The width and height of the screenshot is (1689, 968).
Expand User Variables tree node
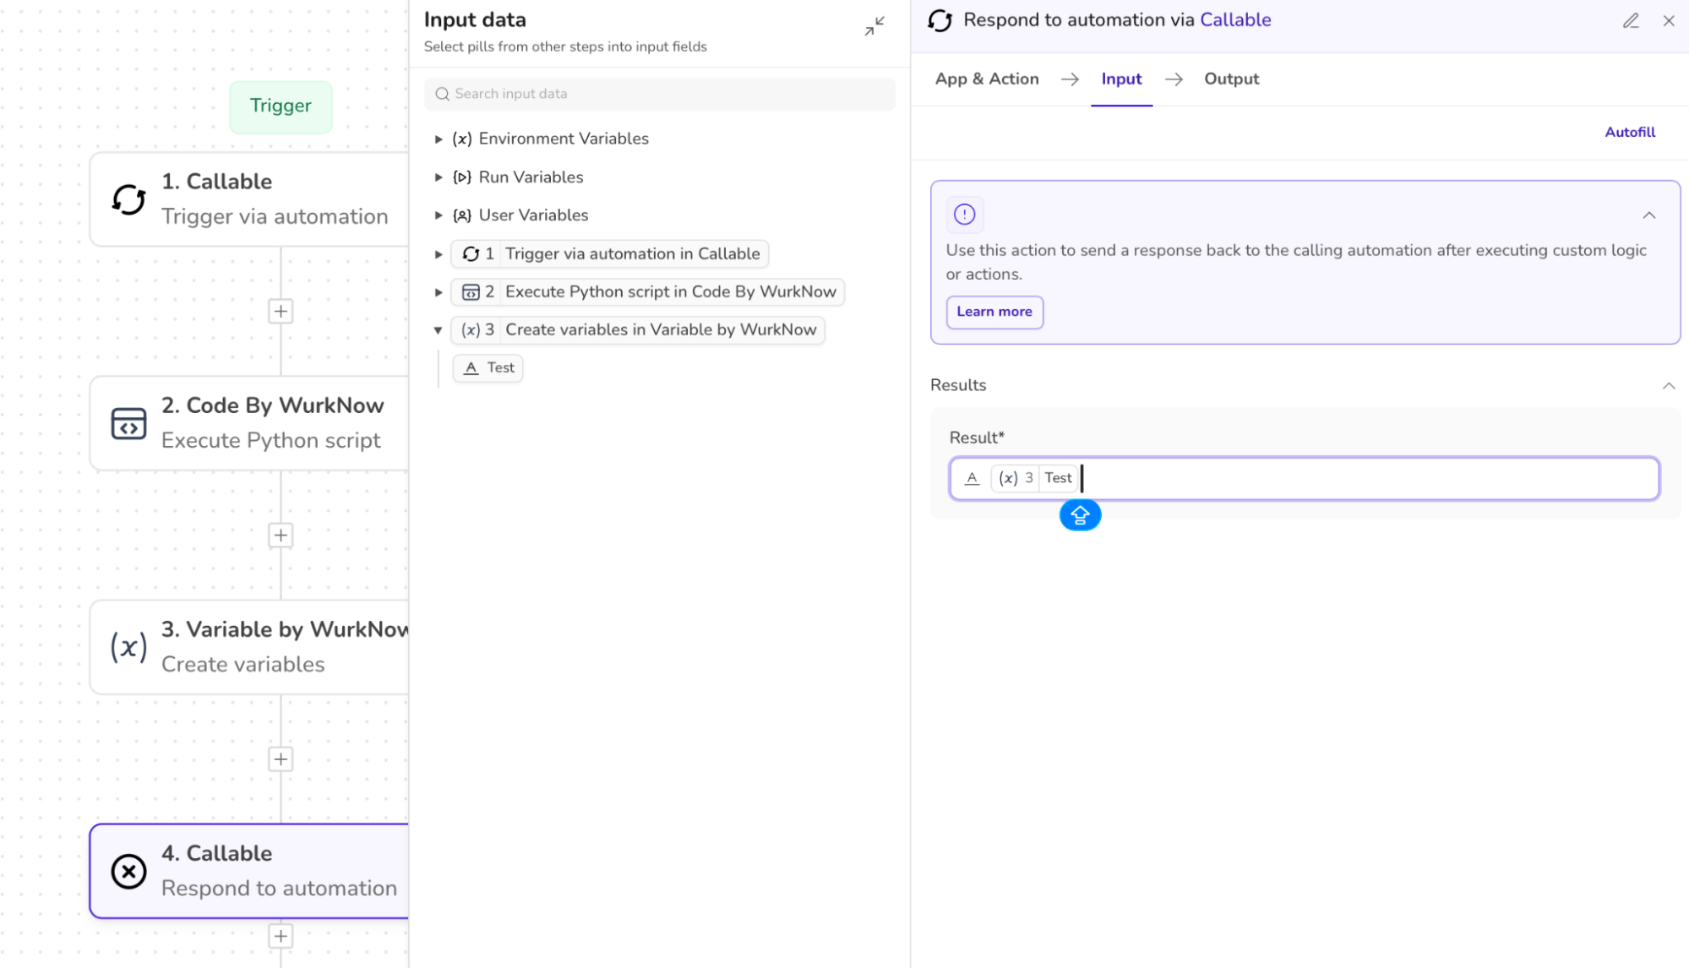[439, 215]
